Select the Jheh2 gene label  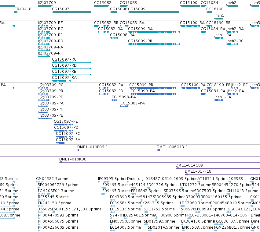pos(231,3)
